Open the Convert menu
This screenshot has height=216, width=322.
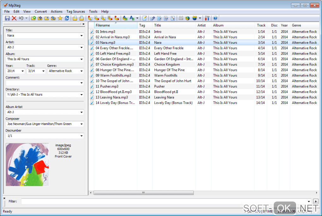(41, 11)
